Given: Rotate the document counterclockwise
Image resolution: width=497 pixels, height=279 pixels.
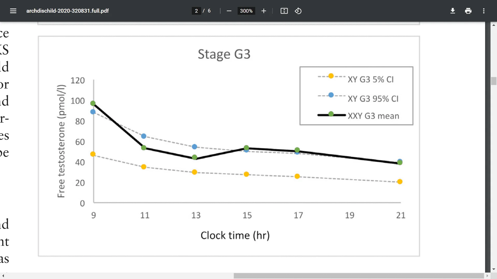Looking at the screenshot, I should click(x=298, y=11).
